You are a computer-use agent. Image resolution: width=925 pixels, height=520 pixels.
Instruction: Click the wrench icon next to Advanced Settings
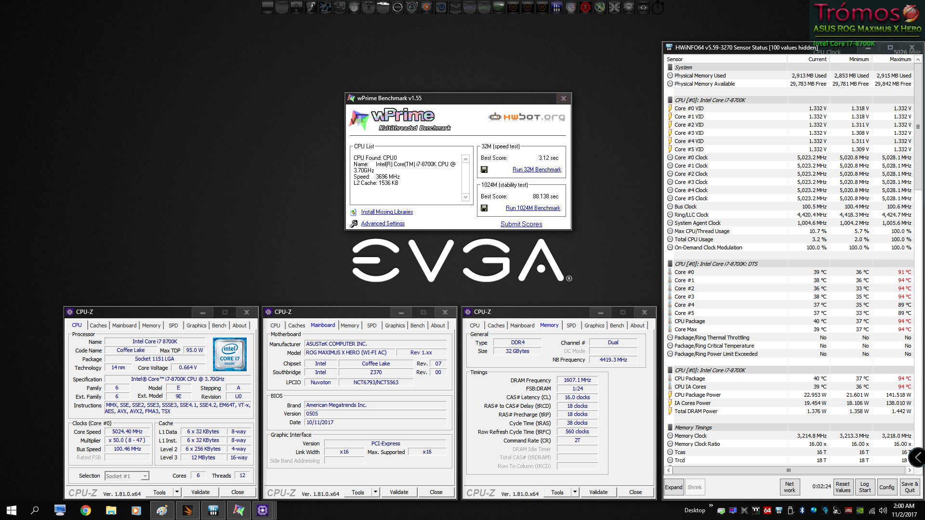point(354,223)
